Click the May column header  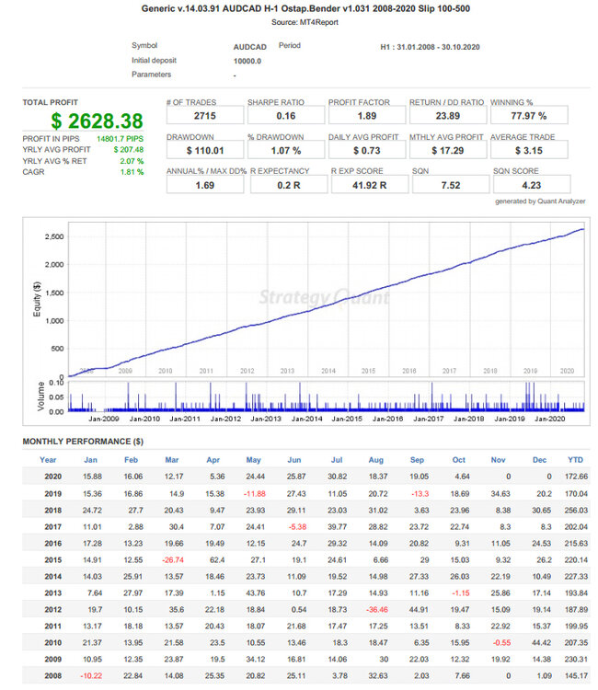click(x=253, y=460)
